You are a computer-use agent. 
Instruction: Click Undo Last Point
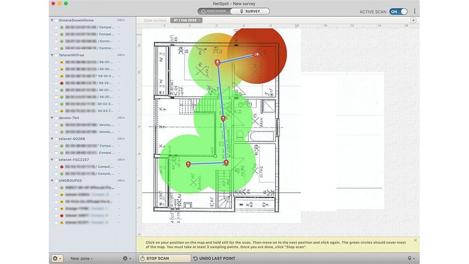click(x=214, y=258)
